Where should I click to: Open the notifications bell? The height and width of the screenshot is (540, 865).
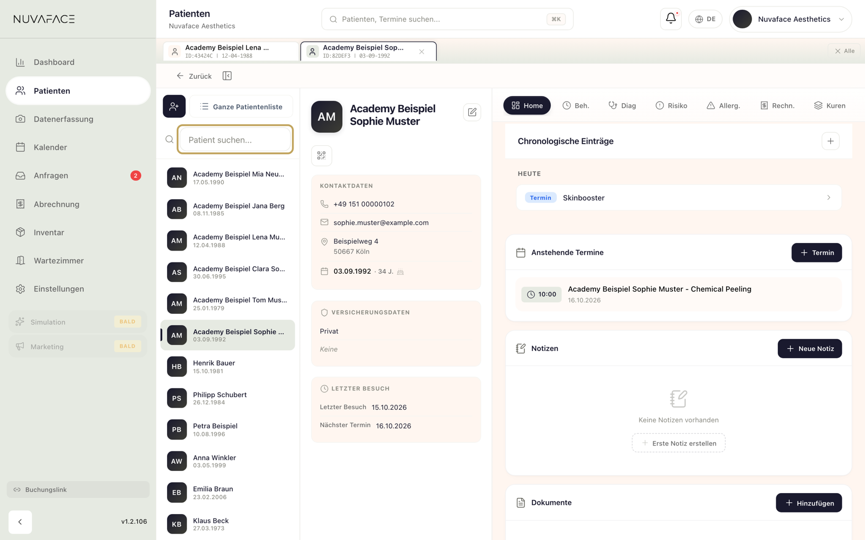click(670, 19)
